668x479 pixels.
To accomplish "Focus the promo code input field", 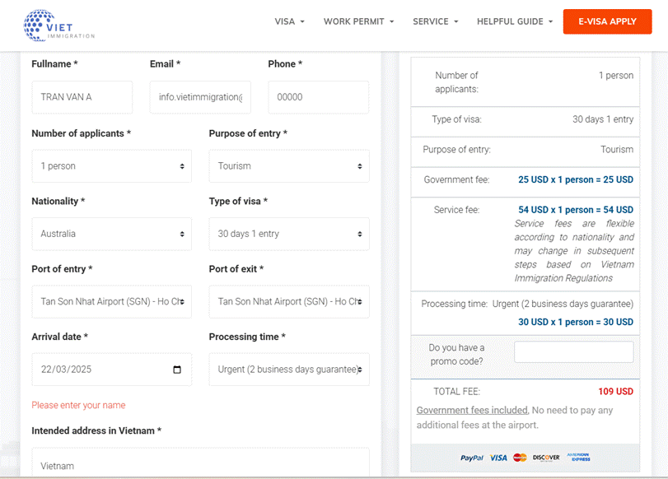I will pos(573,352).
